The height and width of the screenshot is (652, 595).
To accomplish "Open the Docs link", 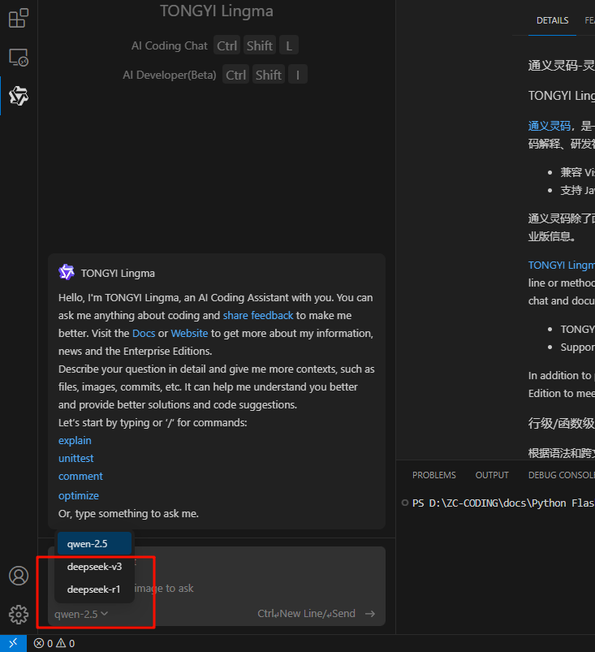I will tap(144, 334).
